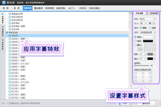The width and height of the screenshot is (161, 107).
Task: Collapse the 常用滚动类 category
Action: click(7, 32)
